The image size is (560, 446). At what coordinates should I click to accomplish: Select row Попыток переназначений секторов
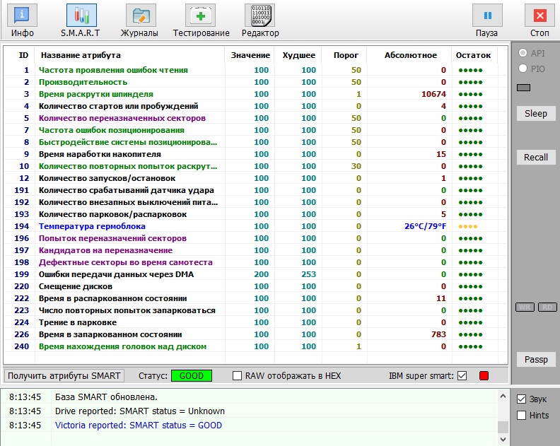(255, 238)
